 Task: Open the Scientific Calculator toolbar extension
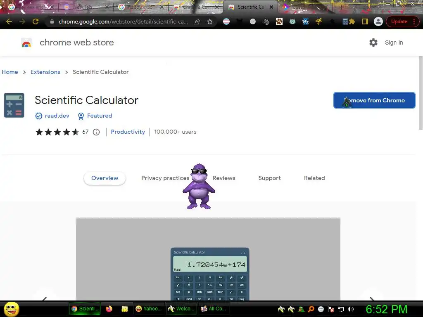pyautogui.click(x=345, y=21)
